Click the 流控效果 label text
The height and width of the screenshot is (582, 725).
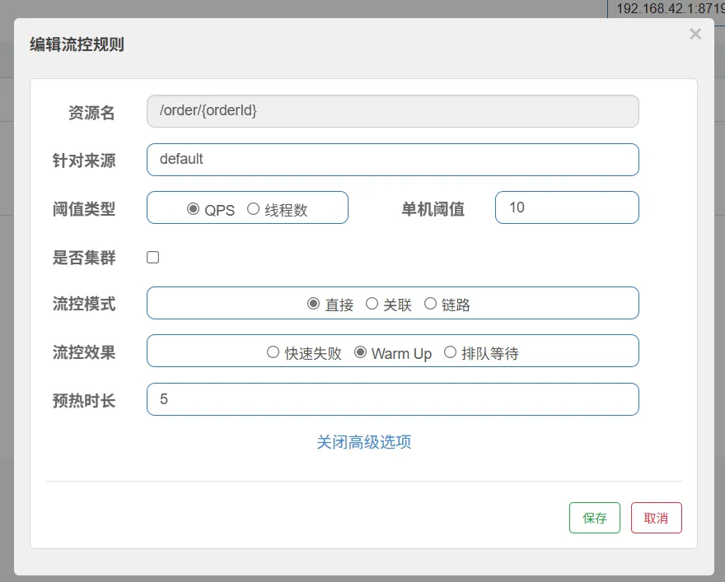pyautogui.click(x=84, y=352)
